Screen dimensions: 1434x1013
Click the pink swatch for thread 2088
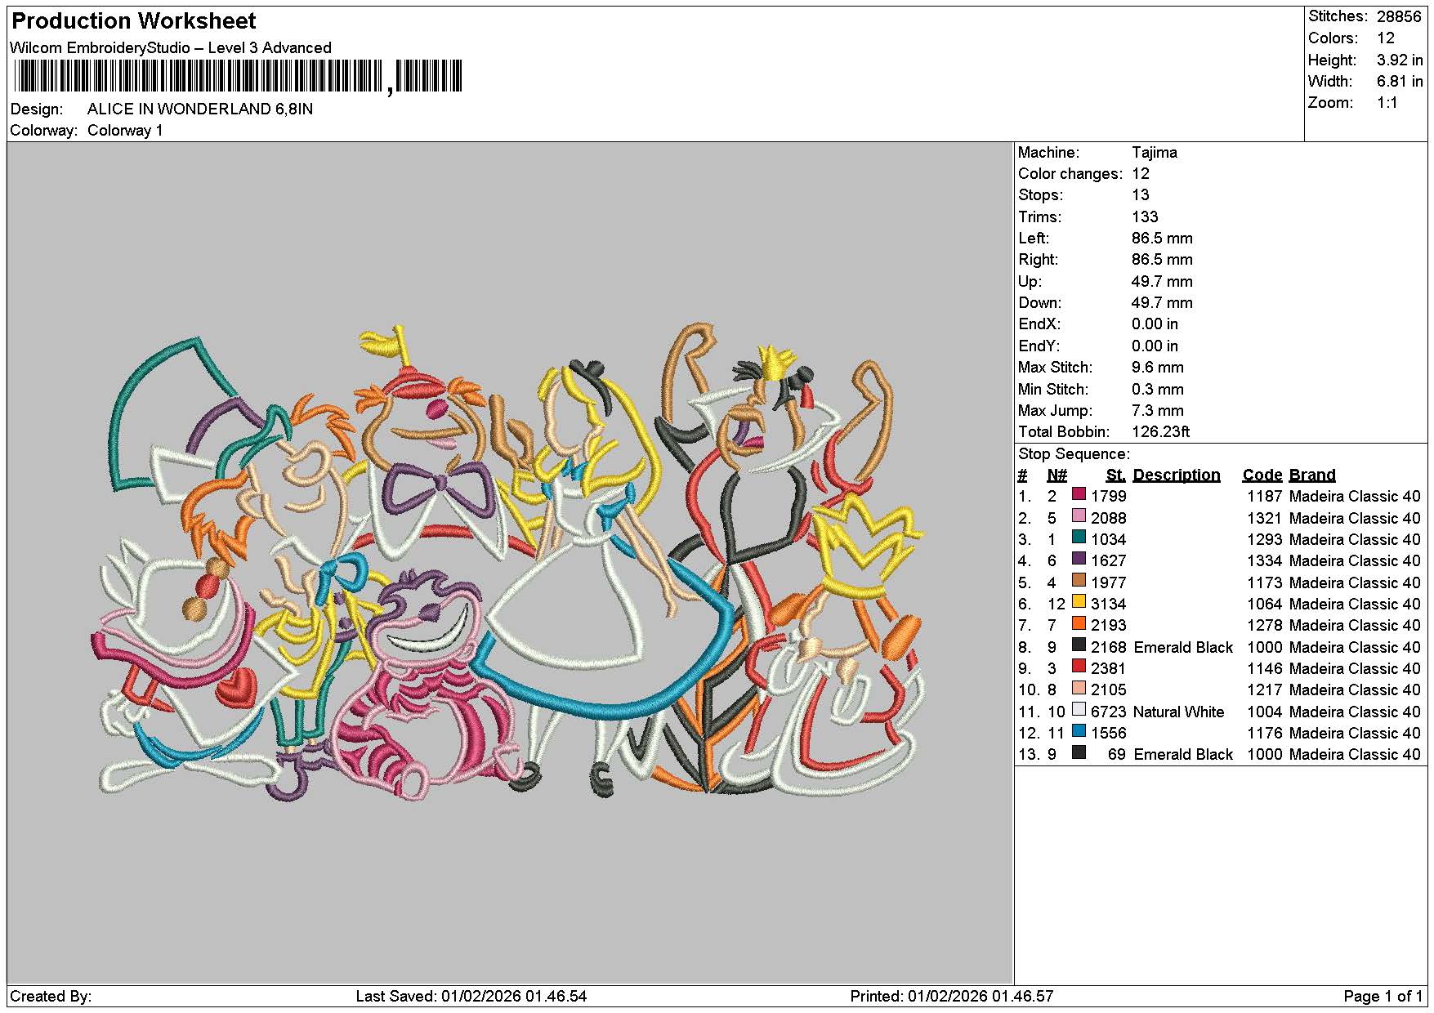pos(1079,516)
